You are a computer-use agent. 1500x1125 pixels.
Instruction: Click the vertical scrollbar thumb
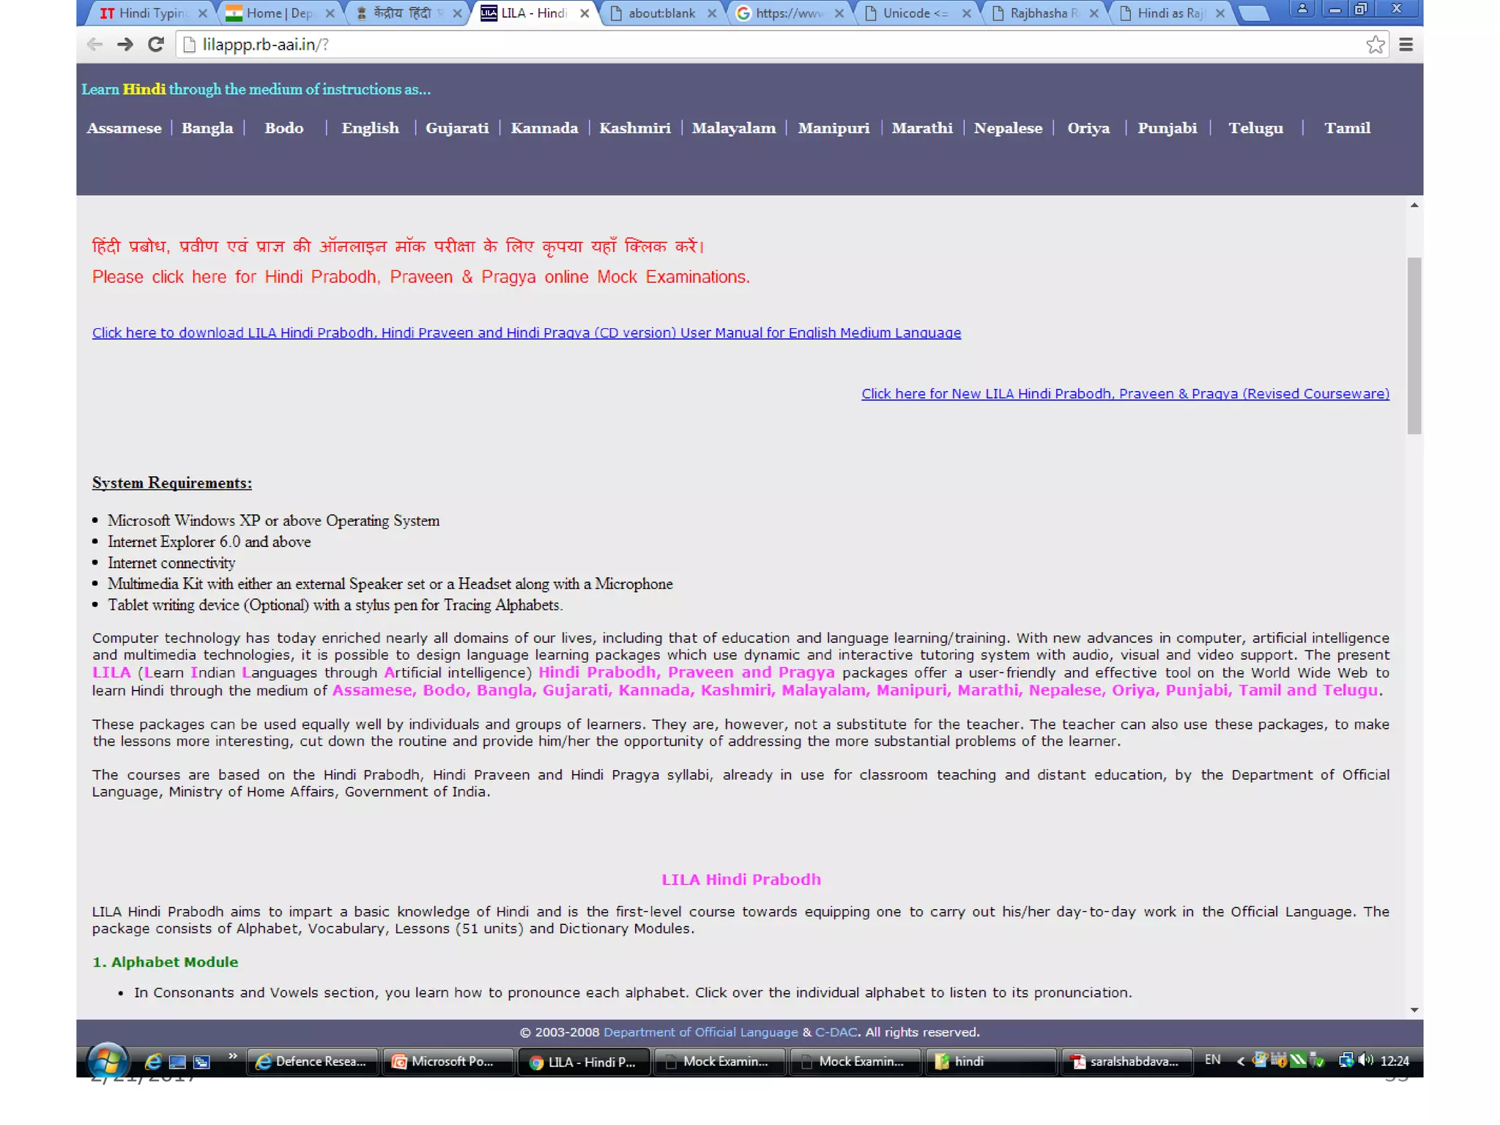[x=1414, y=344]
